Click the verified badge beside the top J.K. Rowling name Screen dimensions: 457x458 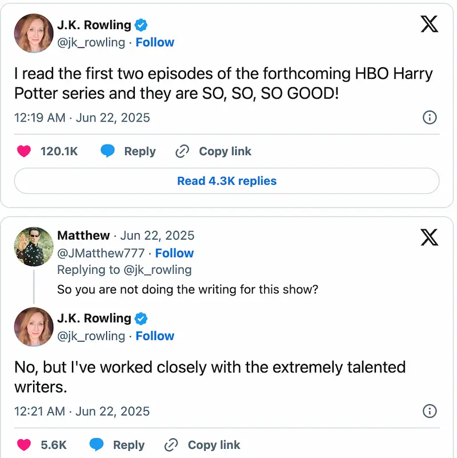coord(142,25)
